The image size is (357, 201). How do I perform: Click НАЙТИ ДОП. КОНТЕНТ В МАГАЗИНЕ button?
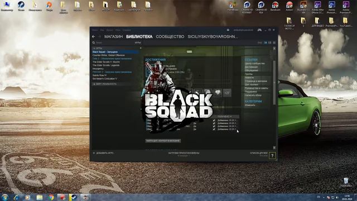(163, 141)
